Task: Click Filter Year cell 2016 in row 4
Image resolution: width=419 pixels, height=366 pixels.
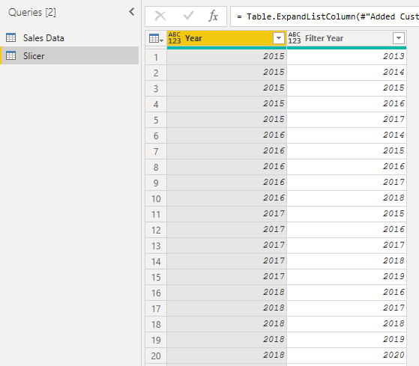Action: [346, 104]
